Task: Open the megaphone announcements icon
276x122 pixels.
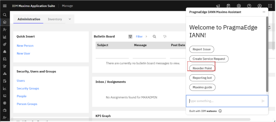Action: (x=218, y=6)
